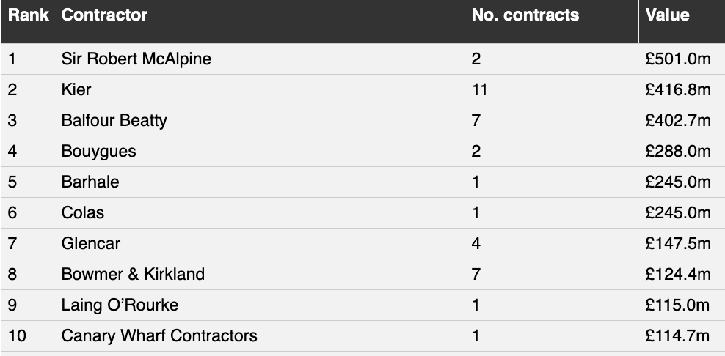Screen dimensions: 725x356
Task: Select the £416.8m value for Kier
Action: [x=678, y=89]
